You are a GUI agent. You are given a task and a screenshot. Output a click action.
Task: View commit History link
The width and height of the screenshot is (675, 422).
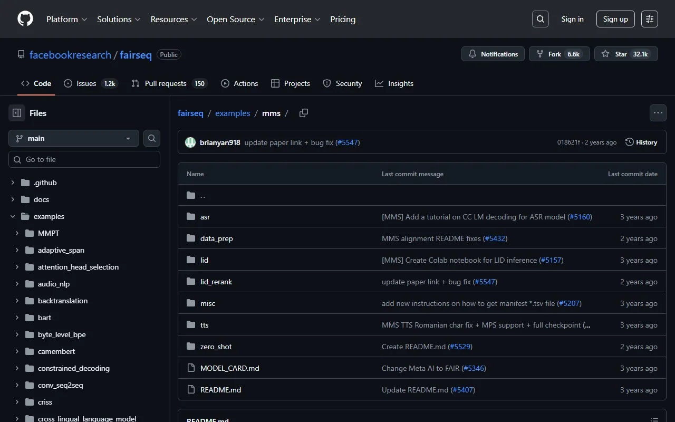tap(641, 142)
